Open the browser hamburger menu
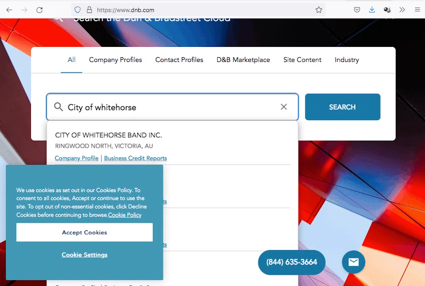Image resolution: width=425 pixels, height=286 pixels. pos(417,10)
